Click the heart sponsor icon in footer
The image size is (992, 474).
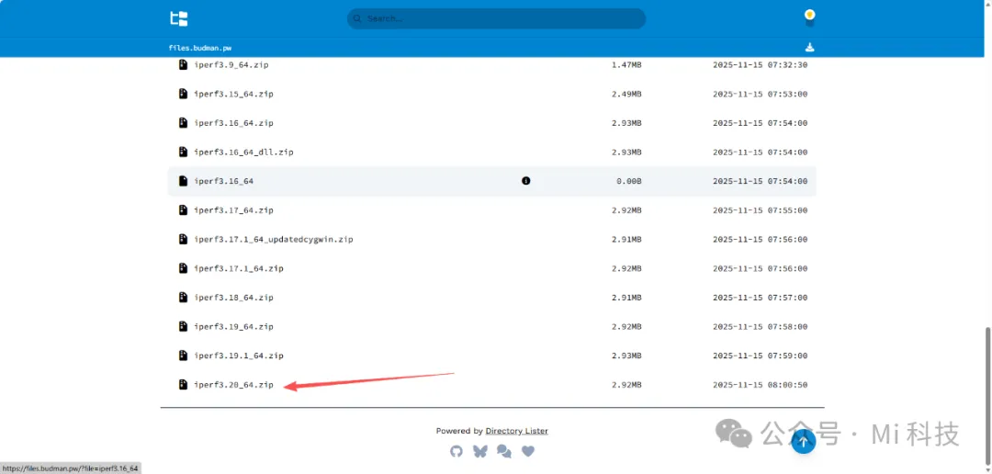pos(528,451)
